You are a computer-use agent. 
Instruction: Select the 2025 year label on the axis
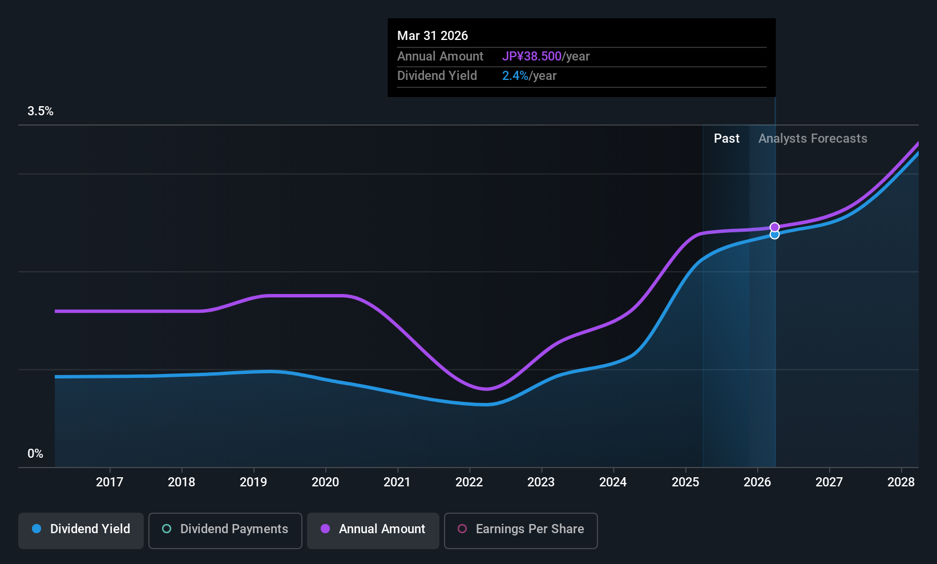click(685, 482)
